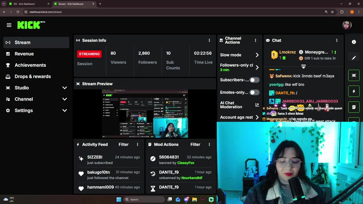Click the Stream Preview video thumbnail
Screen dimensions: 363x204
pyautogui.click(x=145, y=114)
